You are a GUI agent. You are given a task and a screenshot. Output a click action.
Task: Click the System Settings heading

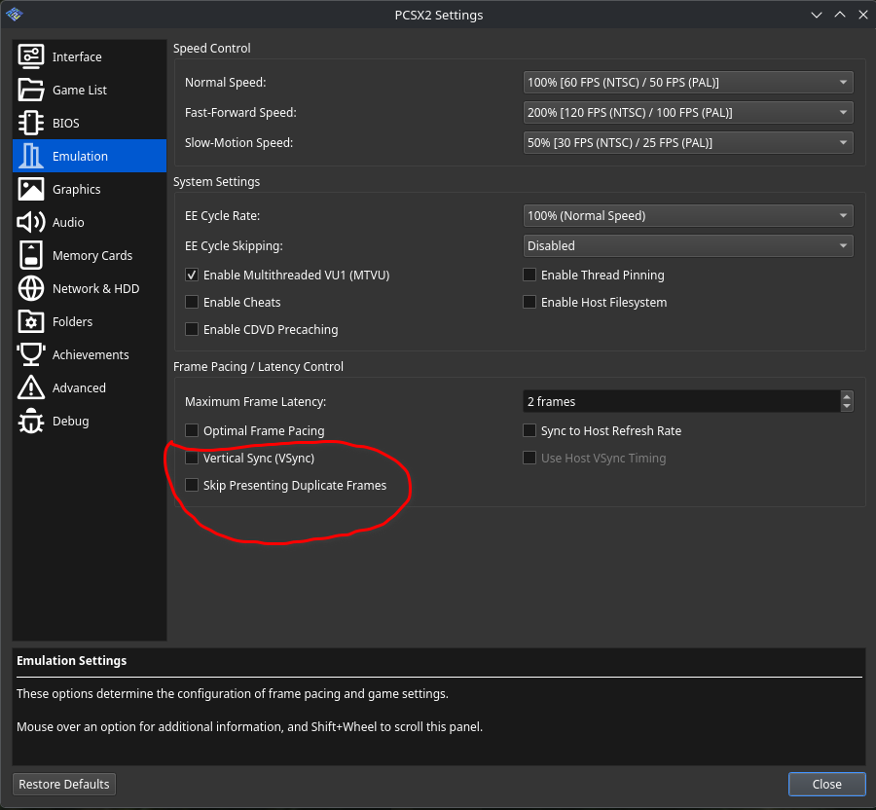216,181
